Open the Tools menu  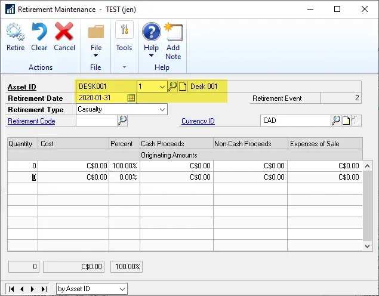(124, 48)
